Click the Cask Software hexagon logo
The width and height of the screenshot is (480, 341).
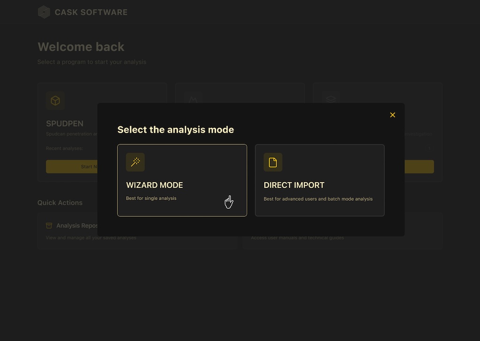click(44, 12)
